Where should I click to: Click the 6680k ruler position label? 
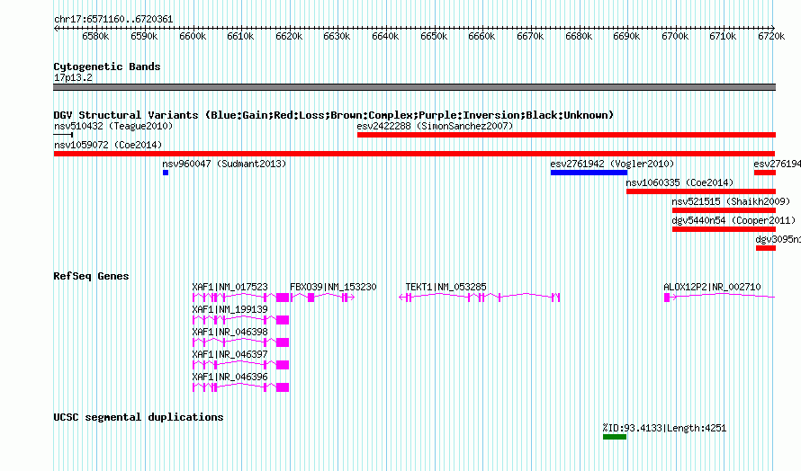579,37
